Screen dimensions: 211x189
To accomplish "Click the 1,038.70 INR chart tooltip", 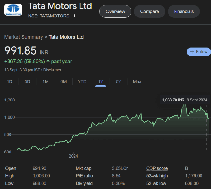I will pos(185,100).
